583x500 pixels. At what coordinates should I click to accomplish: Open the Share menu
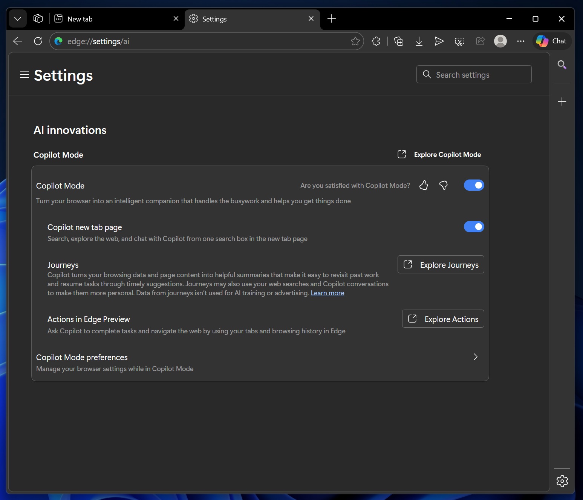[480, 41]
